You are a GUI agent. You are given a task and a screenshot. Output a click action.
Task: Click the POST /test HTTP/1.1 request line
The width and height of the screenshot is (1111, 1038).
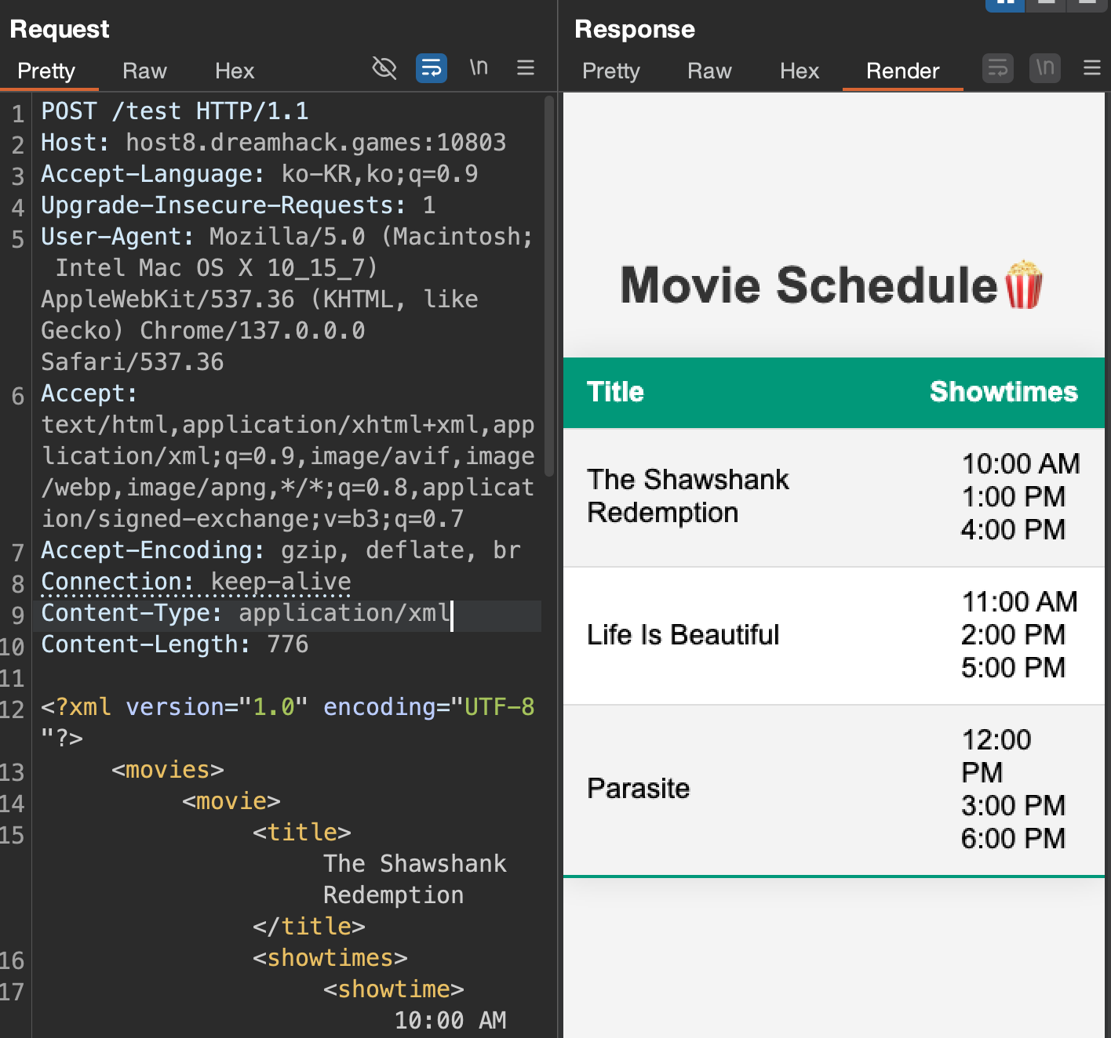click(x=175, y=111)
